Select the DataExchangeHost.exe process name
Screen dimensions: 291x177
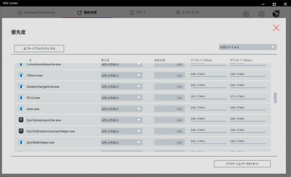(43, 86)
